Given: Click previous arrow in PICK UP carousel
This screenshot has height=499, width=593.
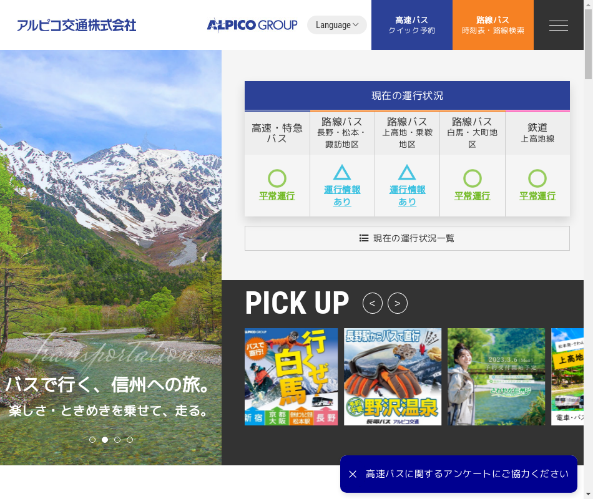Looking at the screenshot, I should pos(373,303).
